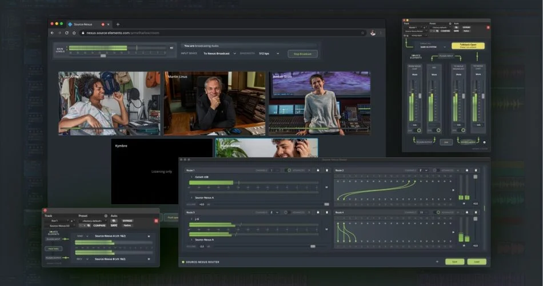Delete Route 3 with the trash icon
The height and width of the screenshot is (286, 543).
pos(327,212)
